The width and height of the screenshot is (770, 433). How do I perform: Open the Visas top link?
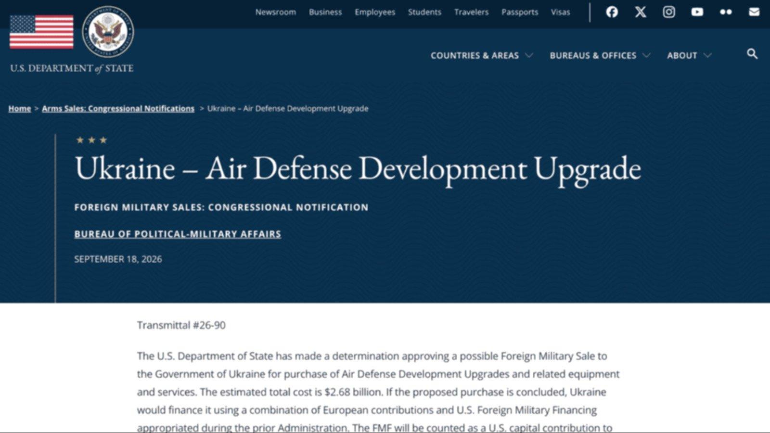[x=561, y=12]
